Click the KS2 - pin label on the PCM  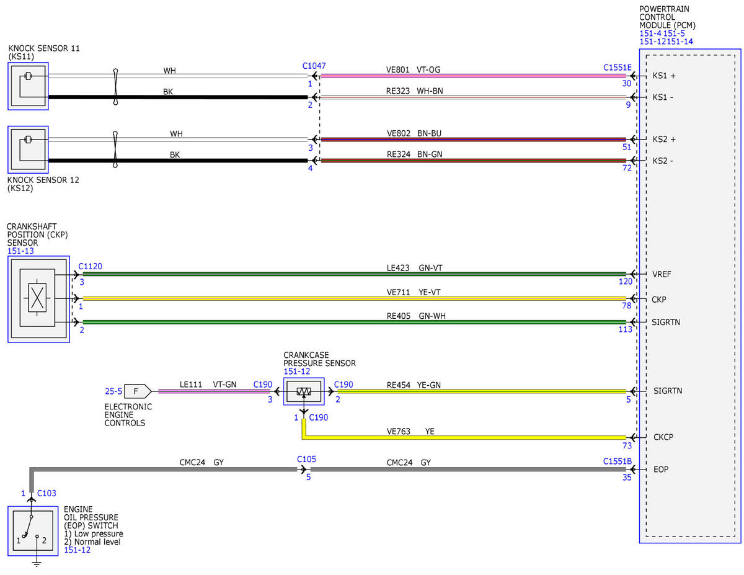click(x=663, y=161)
